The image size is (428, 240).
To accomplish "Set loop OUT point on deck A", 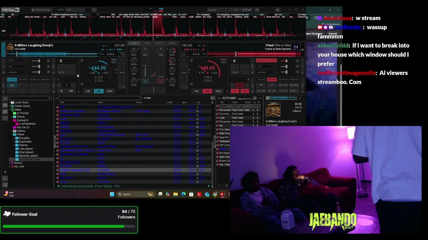I will click(x=71, y=91).
